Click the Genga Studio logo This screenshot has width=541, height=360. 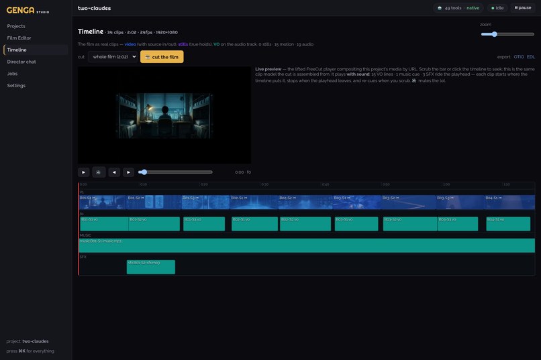click(28, 10)
